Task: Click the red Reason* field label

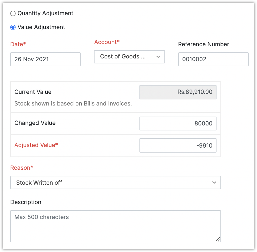Action: [x=22, y=168]
